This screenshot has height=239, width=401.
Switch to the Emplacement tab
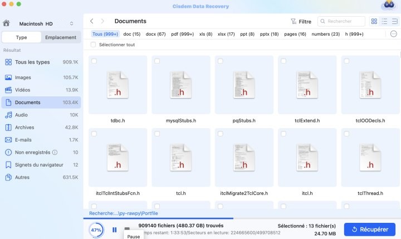[61, 37]
